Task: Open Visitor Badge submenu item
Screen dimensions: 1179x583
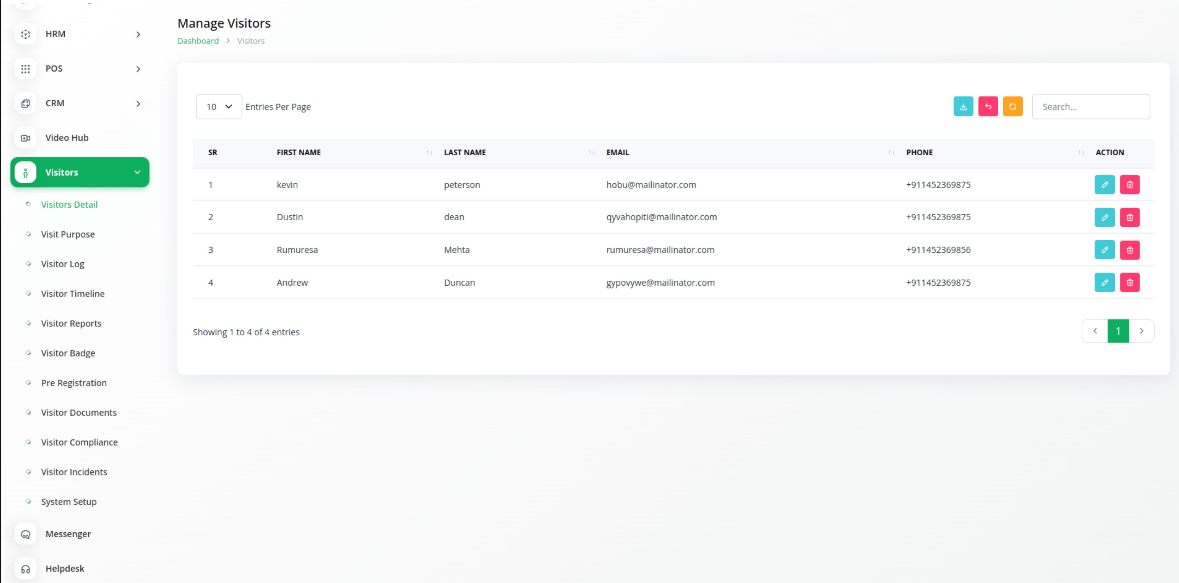Action: 68,354
